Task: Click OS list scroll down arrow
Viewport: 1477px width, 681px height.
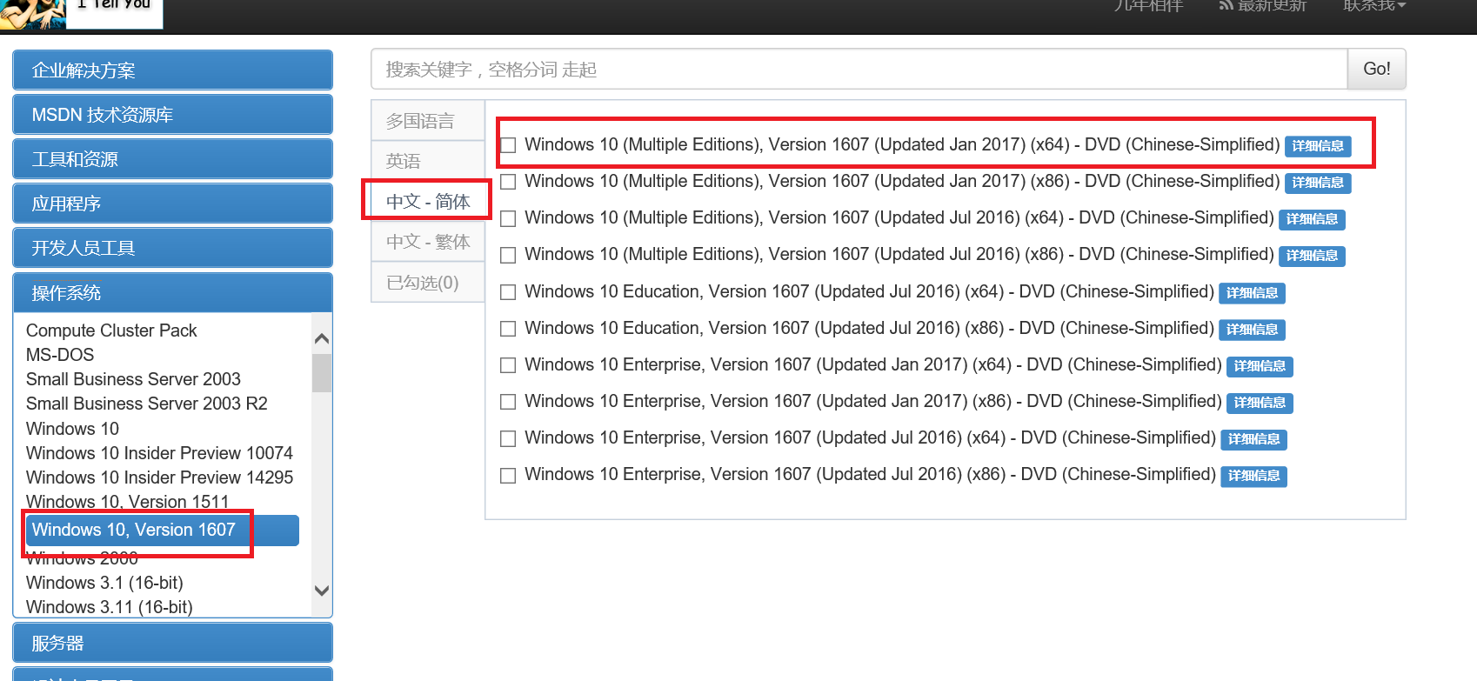Action: point(322,591)
